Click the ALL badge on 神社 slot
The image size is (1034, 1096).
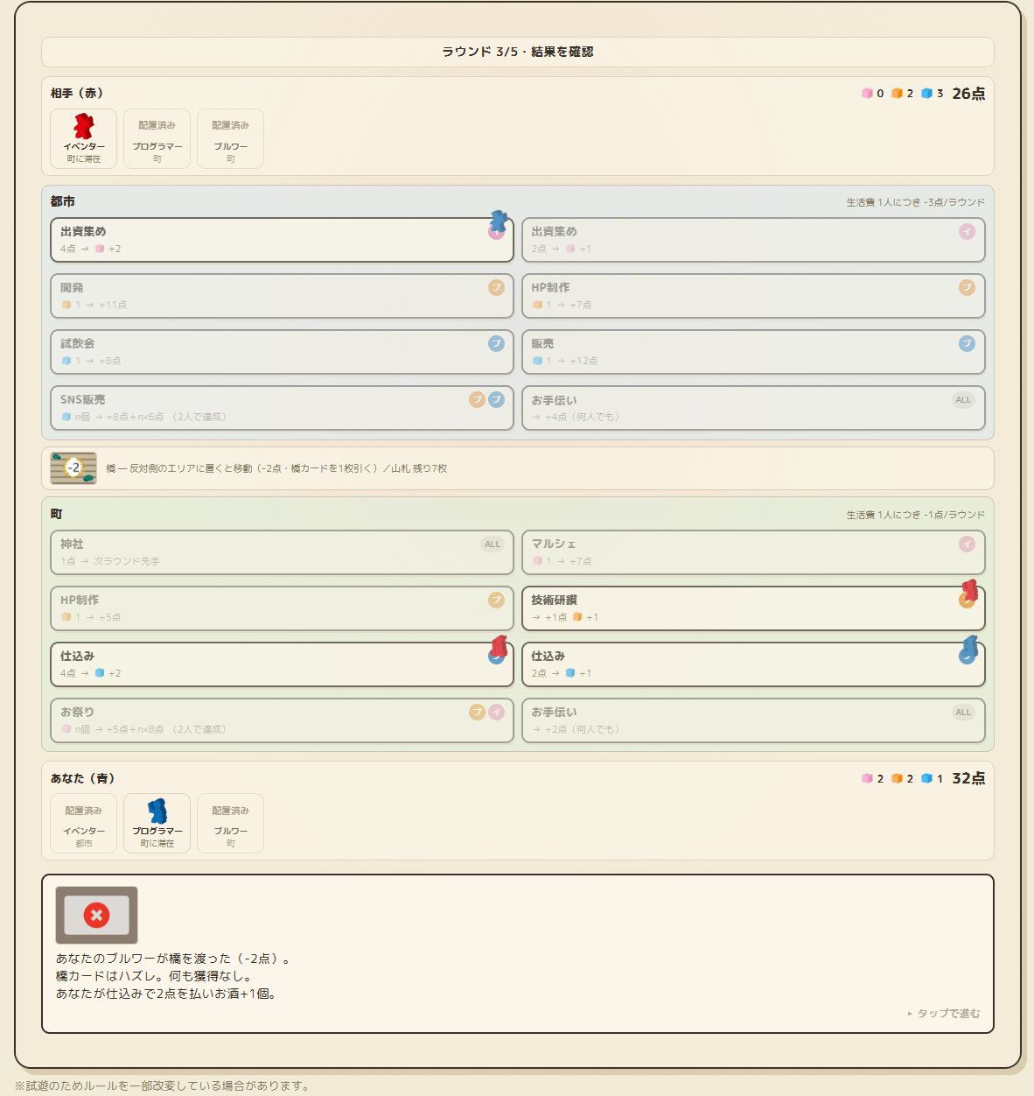pyautogui.click(x=493, y=544)
